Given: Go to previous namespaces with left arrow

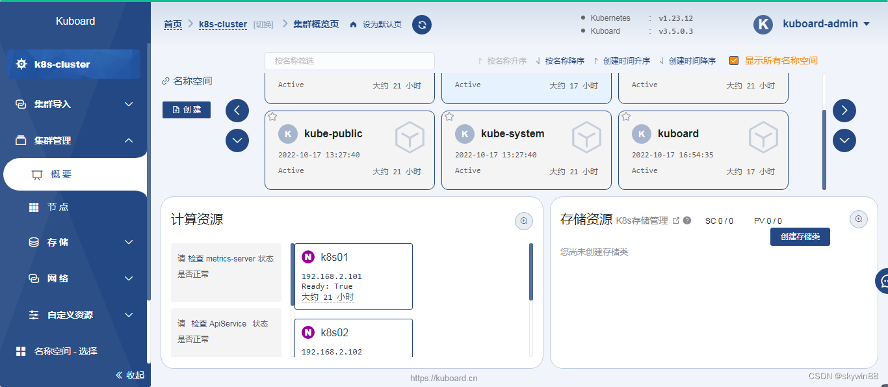Looking at the screenshot, I should [x=237, y=111].
